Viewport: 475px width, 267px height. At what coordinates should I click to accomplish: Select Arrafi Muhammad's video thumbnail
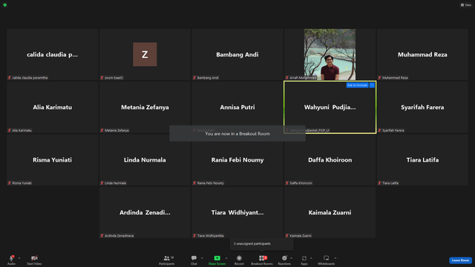pos(330,54)
